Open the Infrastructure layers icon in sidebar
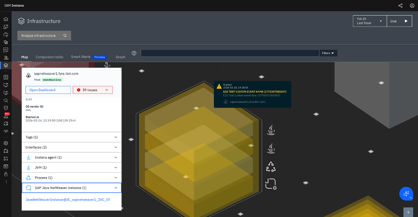The image size is (418, 217). (x=6, y=65)
